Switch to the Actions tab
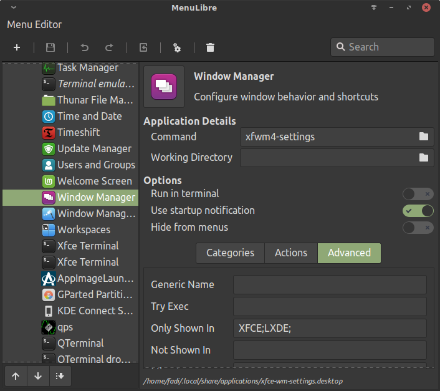Screen dimensions: 440x391 291,253
